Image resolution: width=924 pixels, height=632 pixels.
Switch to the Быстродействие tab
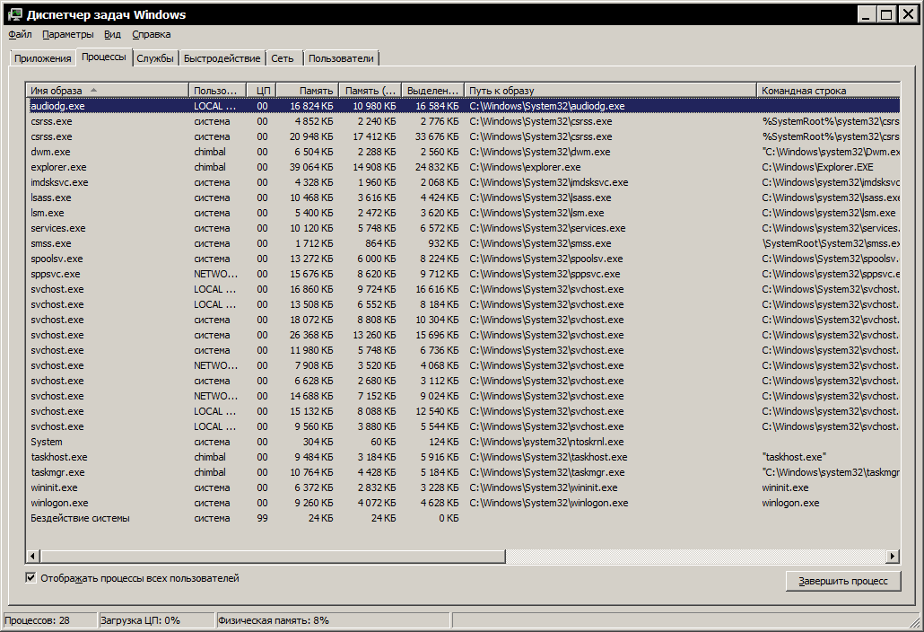222,58
